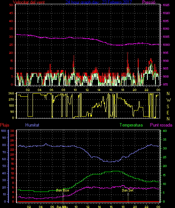Click wind speed axis value 50
The height and width of the screenshot is (208, 175).
pos(11,5)
